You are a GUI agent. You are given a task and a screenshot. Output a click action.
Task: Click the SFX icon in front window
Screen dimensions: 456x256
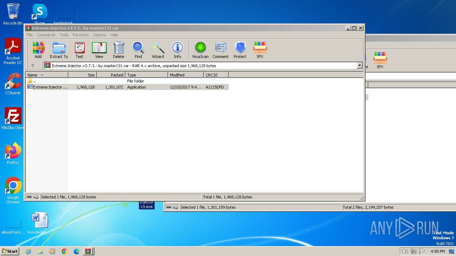260,50
